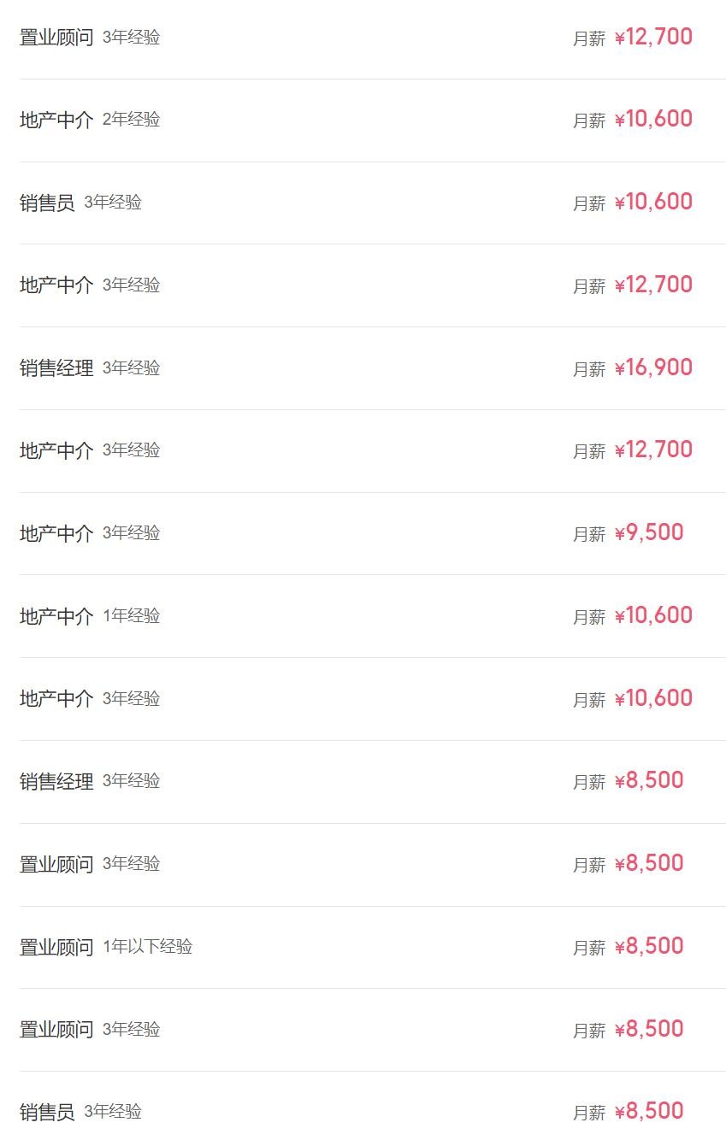Select 地产中介 3年经验 title paying ¥10,600
This screenshot has height=1146, width=726.
(56, 699)
